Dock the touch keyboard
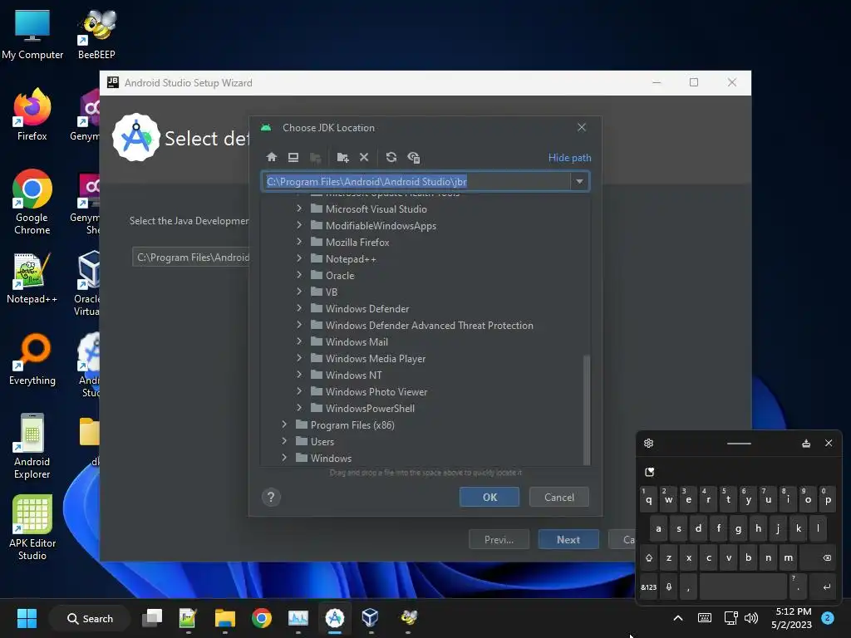Viewport: 851px width, 638px height. 806,444
